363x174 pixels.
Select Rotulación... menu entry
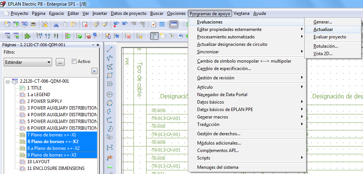333,46
